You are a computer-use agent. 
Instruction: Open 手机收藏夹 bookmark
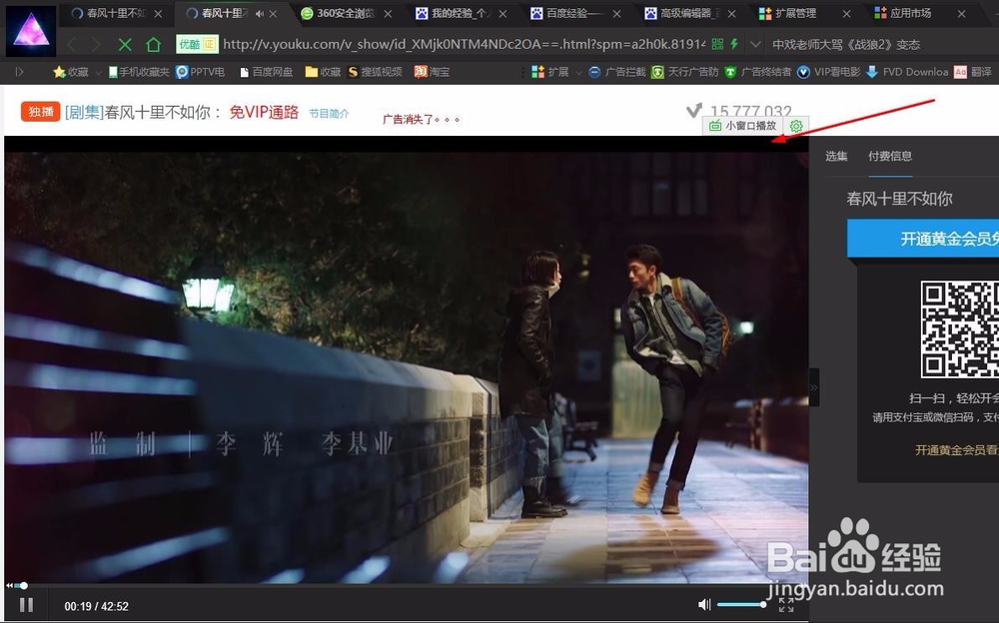139,72
